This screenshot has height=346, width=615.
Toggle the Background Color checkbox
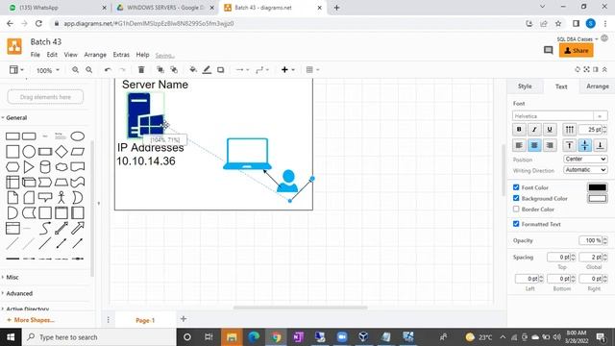[516, 198]
